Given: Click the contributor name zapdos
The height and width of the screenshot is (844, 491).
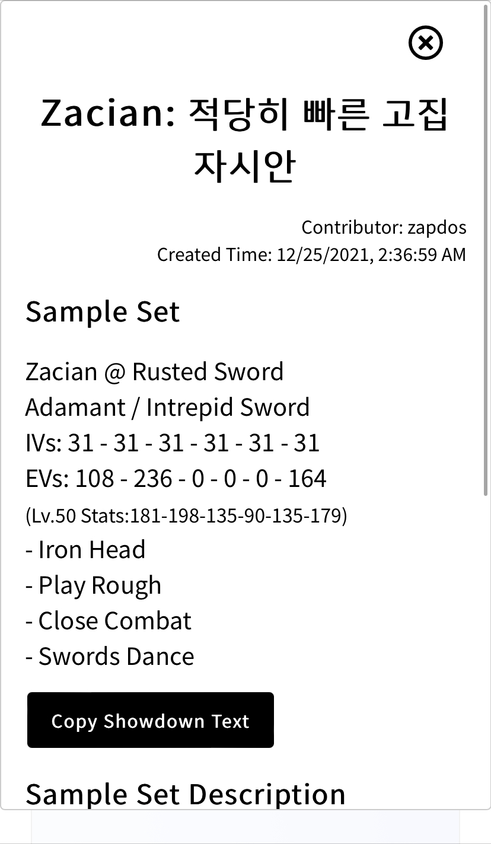Looking at the screenshot, I should [437, 227].
